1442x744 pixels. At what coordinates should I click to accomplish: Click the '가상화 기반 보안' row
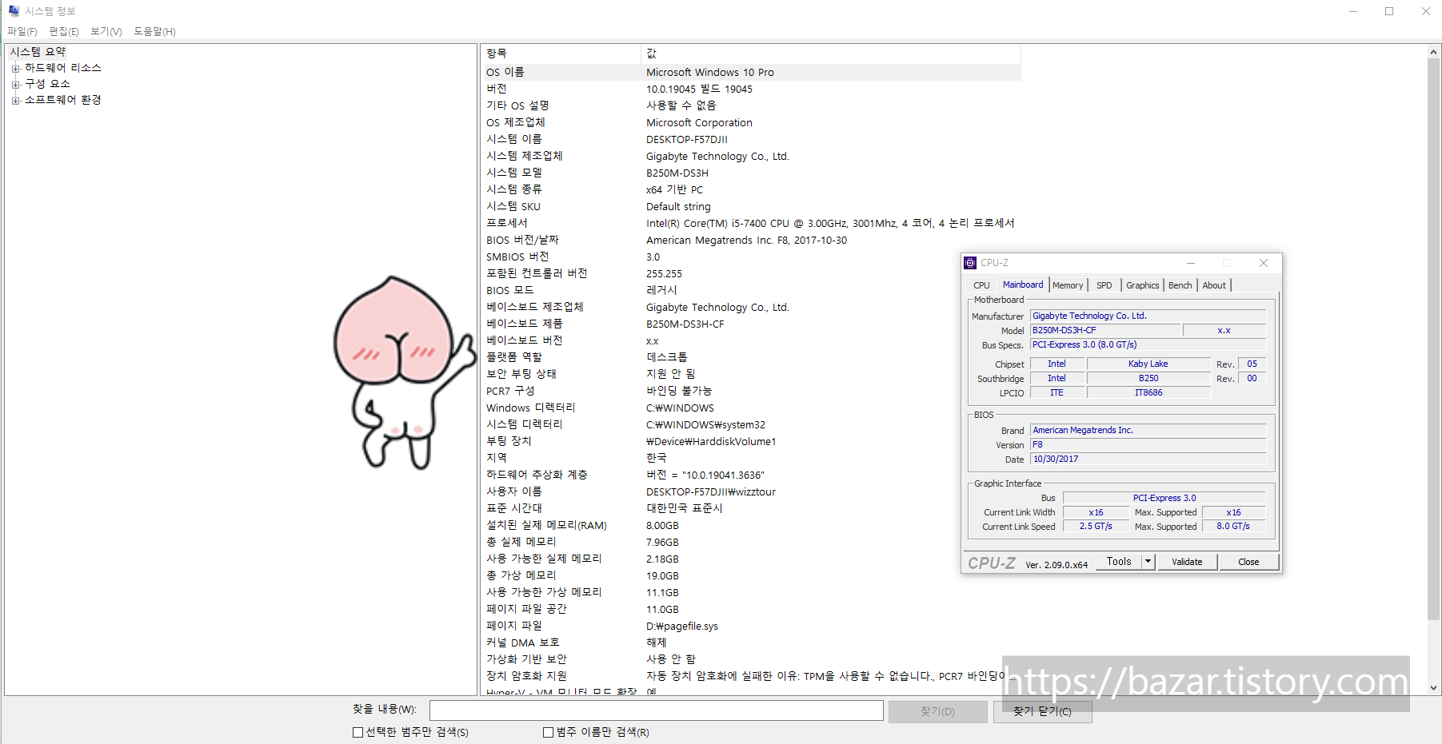pyautogui.click(x=751, y=659)
